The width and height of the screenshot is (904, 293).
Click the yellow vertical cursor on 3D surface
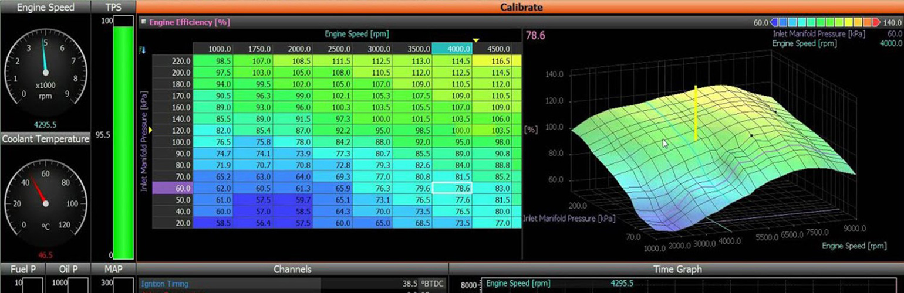tap(696, 113)
